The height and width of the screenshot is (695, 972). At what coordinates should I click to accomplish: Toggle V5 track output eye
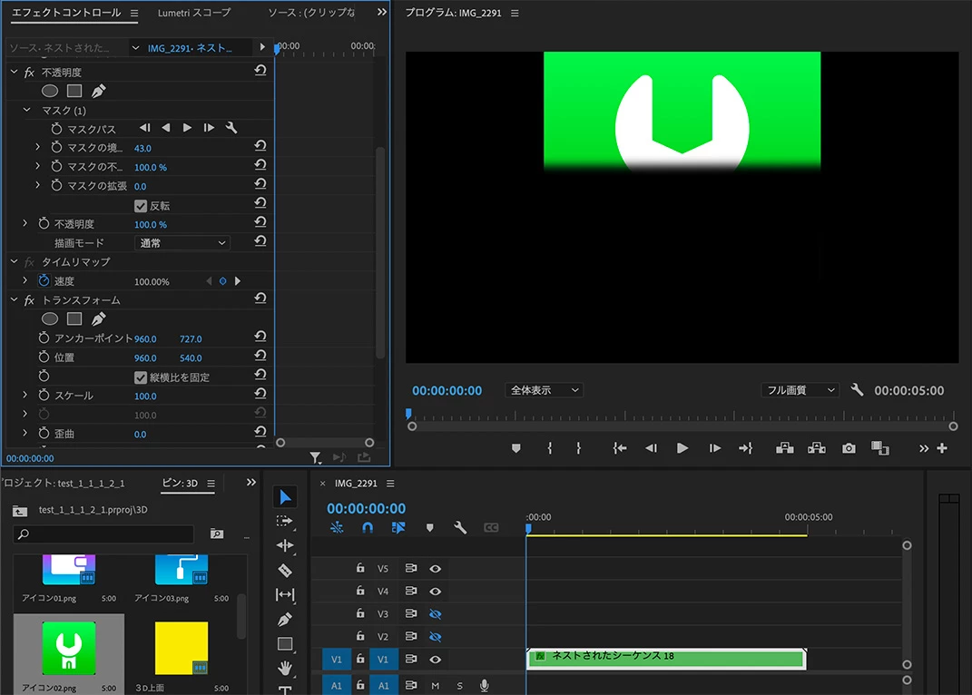point(435,569)
